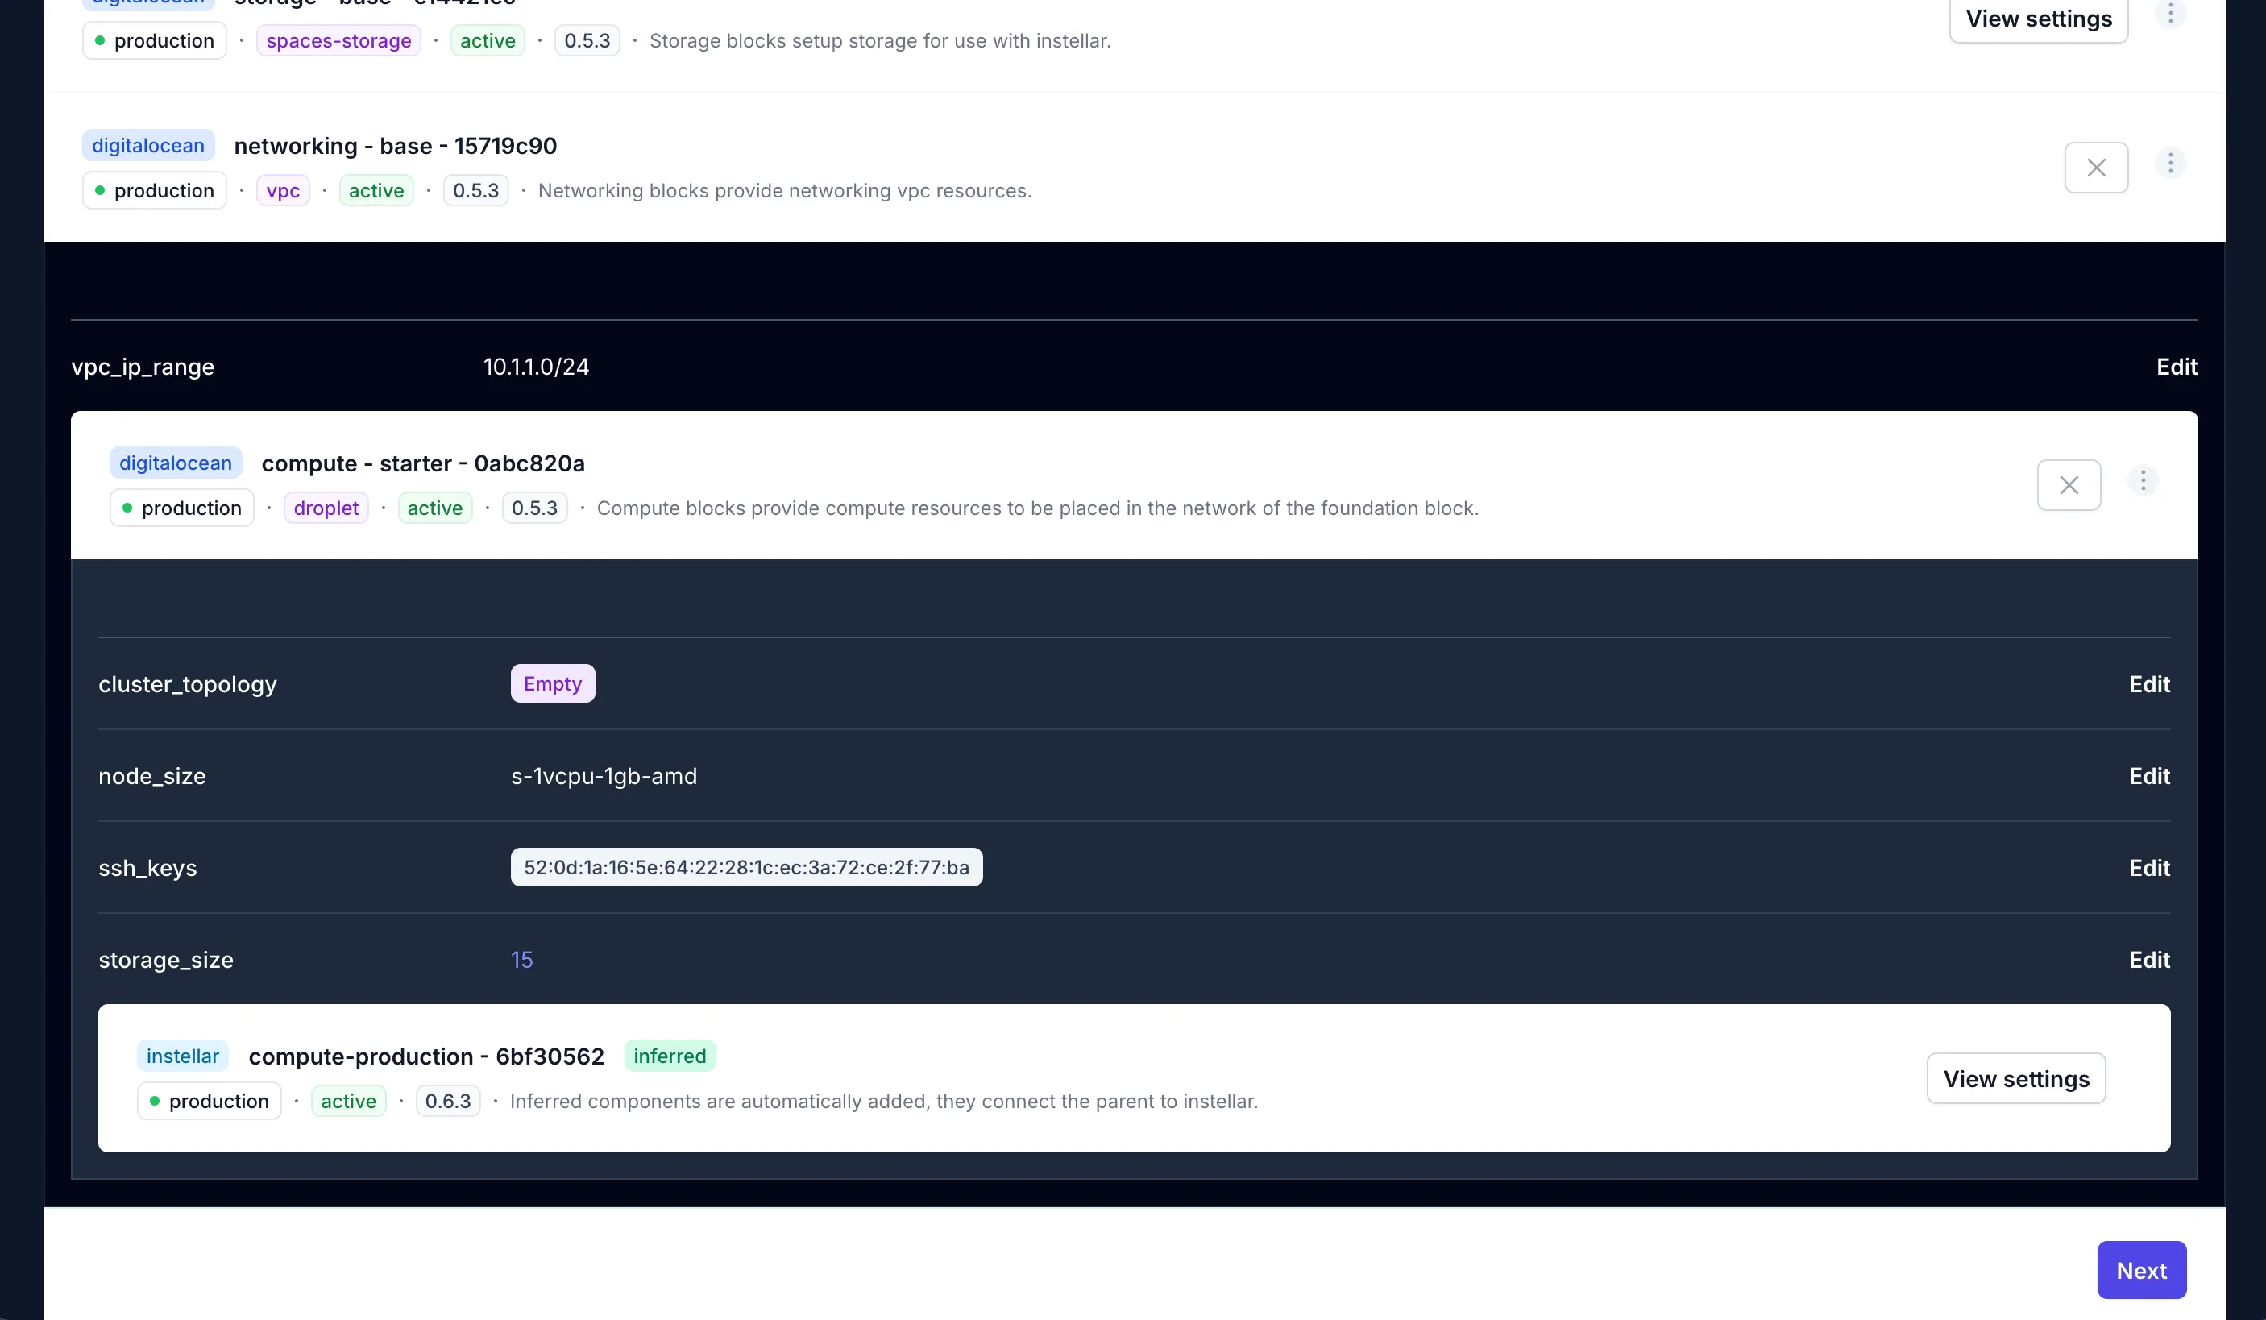
Task: Expand the vpc tag on networking block
Action: click(x=281, y=190)
